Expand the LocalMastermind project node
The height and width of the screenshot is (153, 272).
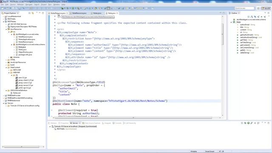coord(4,16)
